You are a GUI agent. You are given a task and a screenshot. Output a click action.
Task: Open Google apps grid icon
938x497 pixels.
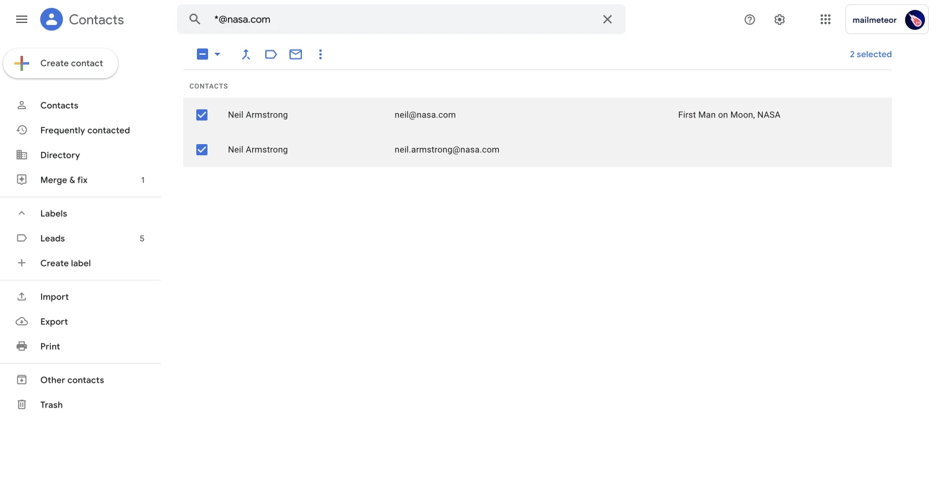coord(826,19)
